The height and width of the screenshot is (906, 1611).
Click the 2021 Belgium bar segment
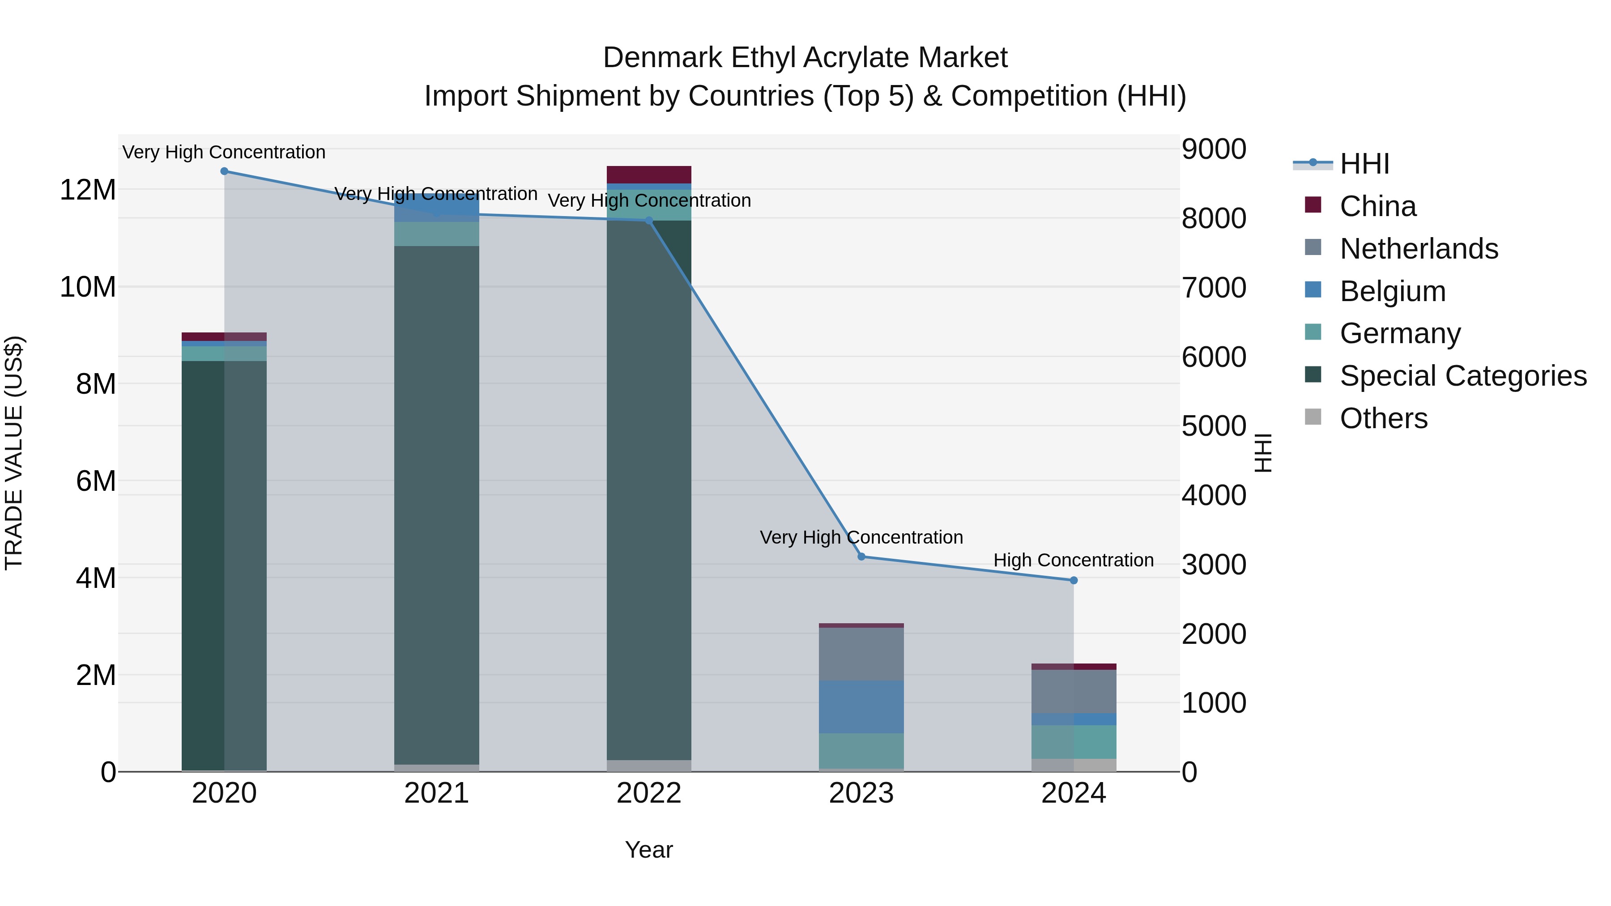[436, 208]
